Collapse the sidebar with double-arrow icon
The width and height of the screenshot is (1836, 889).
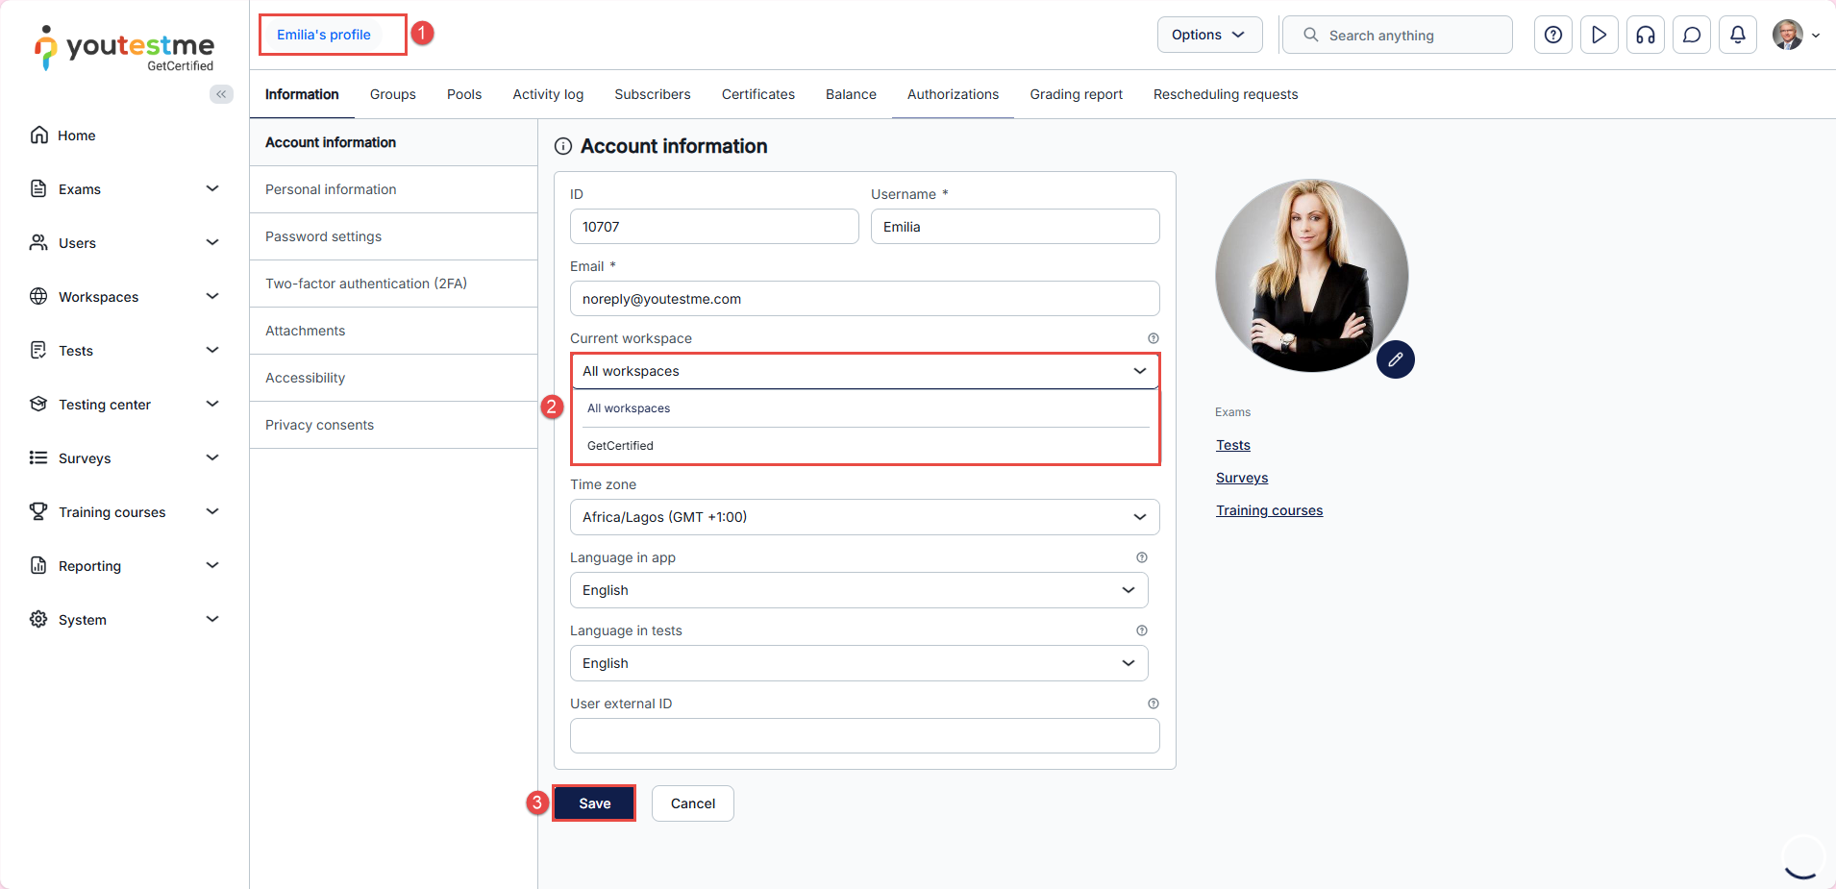coord(221,94)
